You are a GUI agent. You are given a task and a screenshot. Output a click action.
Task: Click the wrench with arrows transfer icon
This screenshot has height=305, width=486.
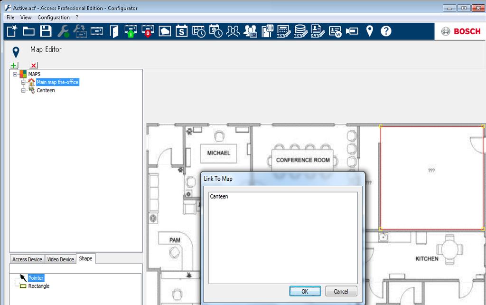tap(80, 31)
